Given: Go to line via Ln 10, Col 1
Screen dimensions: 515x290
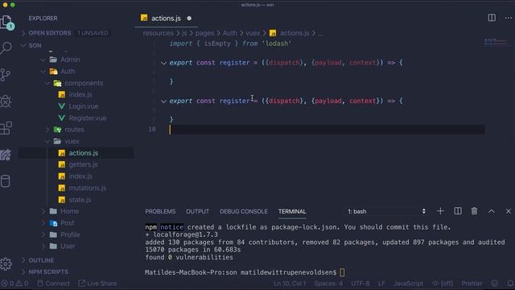Looking at the screenshot, I should [290, 283].
